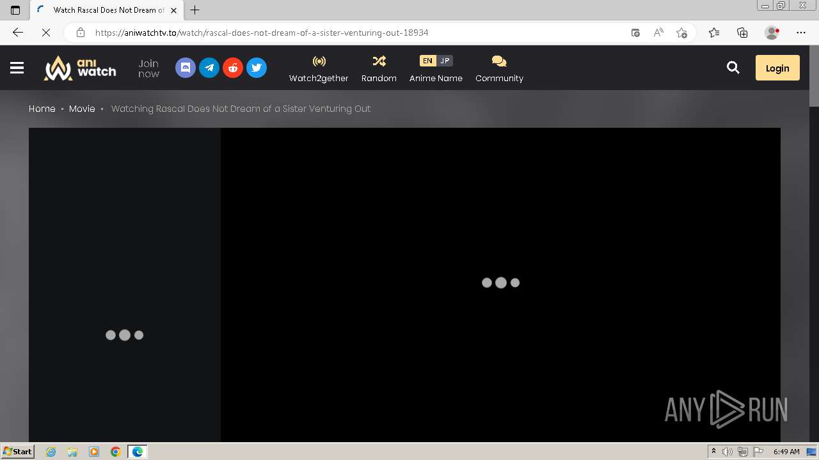Open tracking prevention icon in address bar
This screenshot has height=460, width=819.
pos(635,33)
